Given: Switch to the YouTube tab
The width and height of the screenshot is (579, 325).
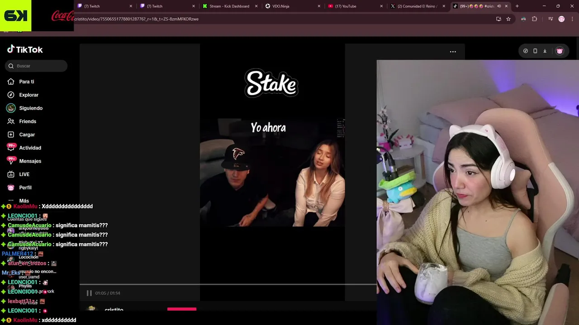Looking at the screenshot, I should tap(355, 6).
